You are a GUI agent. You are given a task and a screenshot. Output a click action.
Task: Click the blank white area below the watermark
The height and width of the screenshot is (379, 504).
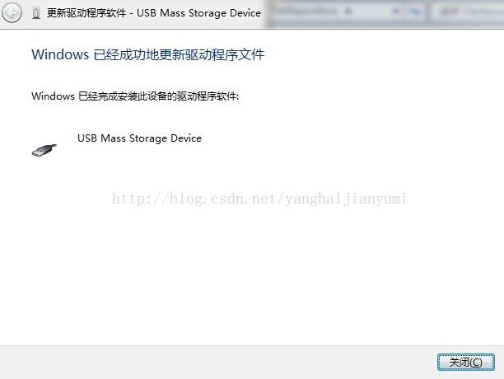[x=252, y=274]
